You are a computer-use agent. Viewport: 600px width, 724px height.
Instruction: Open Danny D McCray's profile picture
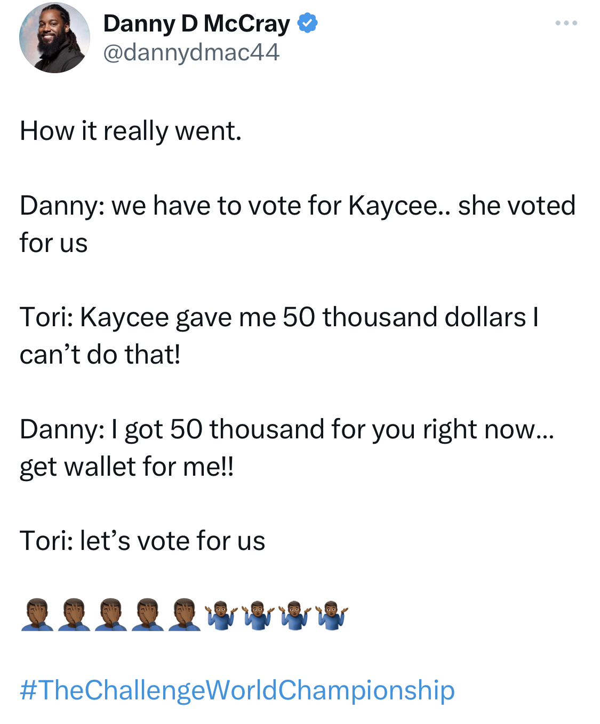(54, 37)
